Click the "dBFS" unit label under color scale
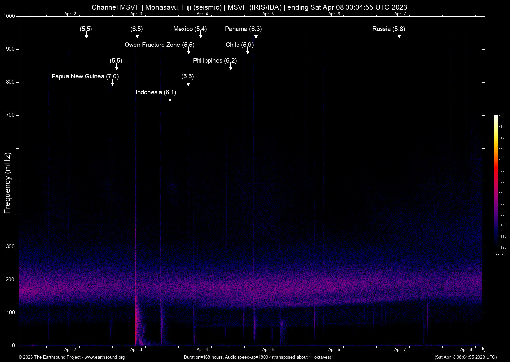 click(500, 254)
